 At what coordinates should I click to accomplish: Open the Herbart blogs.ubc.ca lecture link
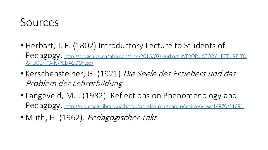click(155, 57)
